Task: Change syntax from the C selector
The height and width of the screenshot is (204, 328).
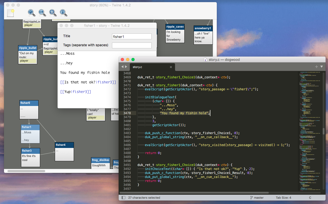Action: (x=310, y=198)
